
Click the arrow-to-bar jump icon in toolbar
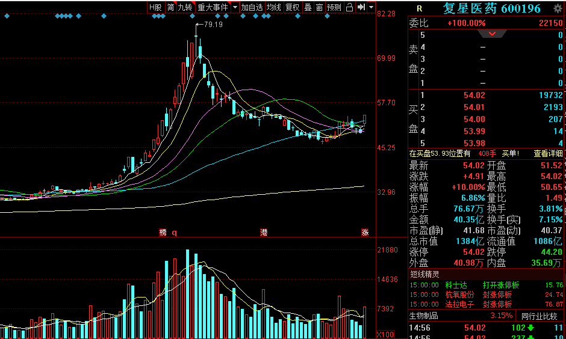361,7
